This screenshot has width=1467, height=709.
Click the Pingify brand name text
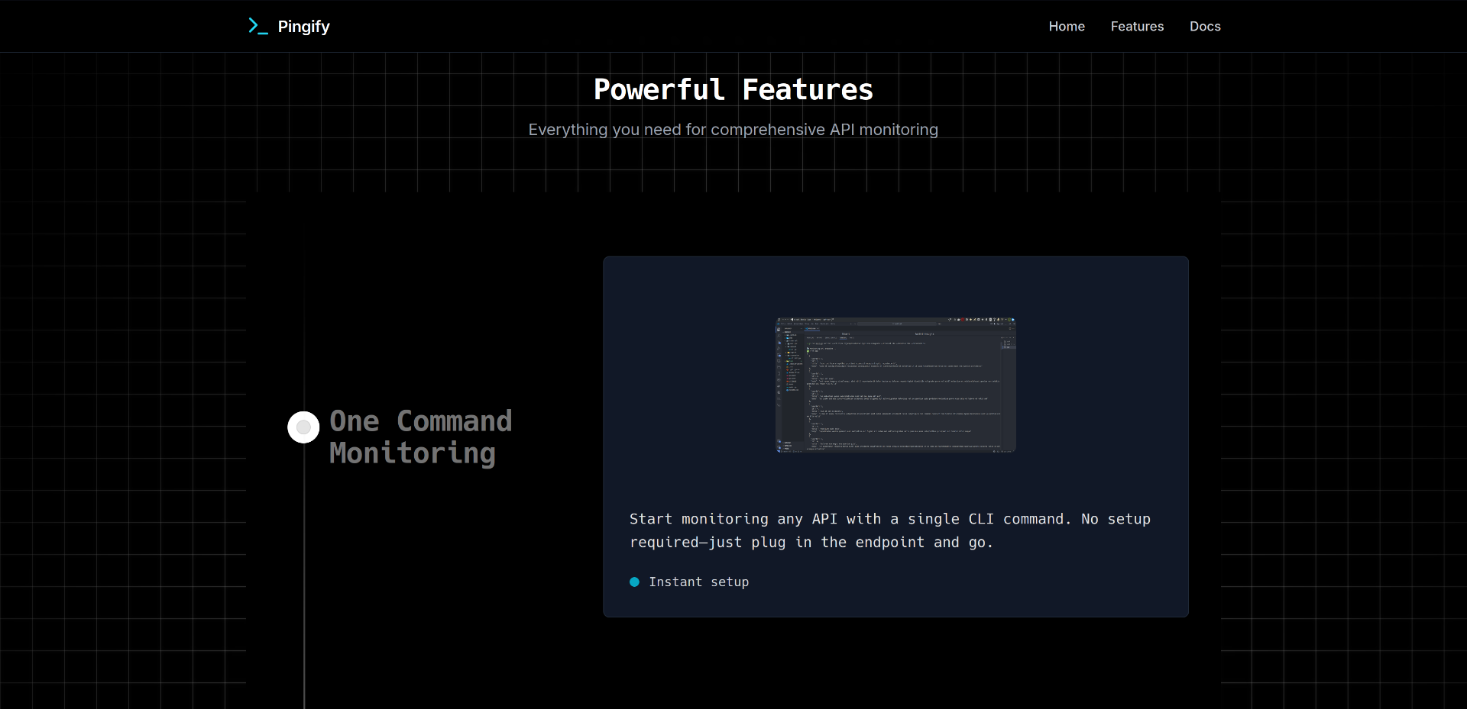pyautogui.click(x=303, y=26)
